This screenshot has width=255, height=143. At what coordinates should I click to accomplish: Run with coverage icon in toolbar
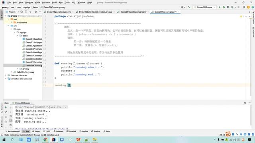click(228, 7)
